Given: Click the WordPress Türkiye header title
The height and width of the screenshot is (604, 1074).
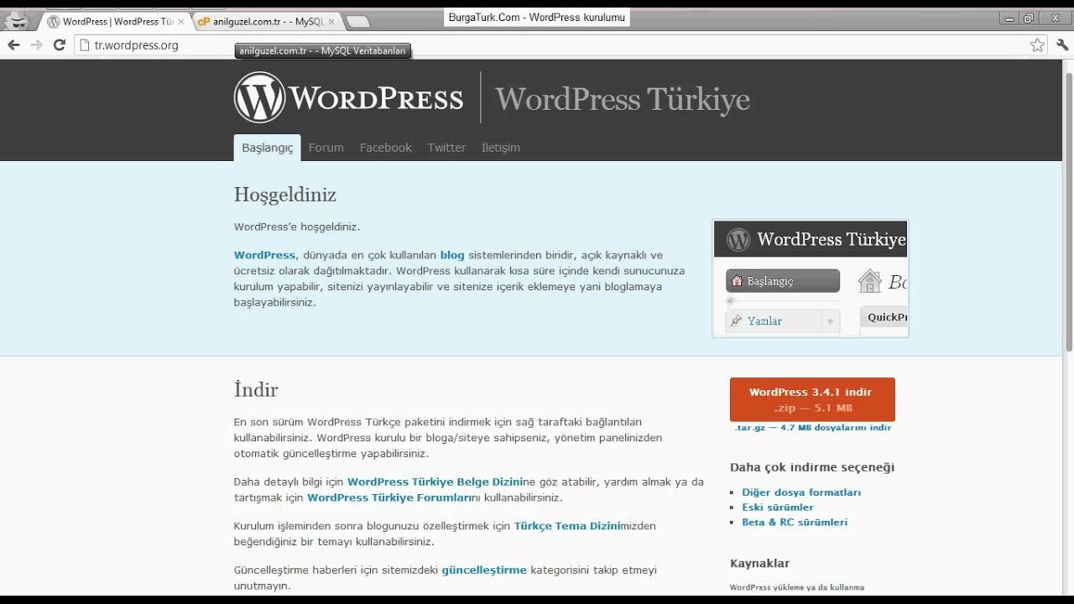Looking at the screenshot, I should (x=623, y=99).
